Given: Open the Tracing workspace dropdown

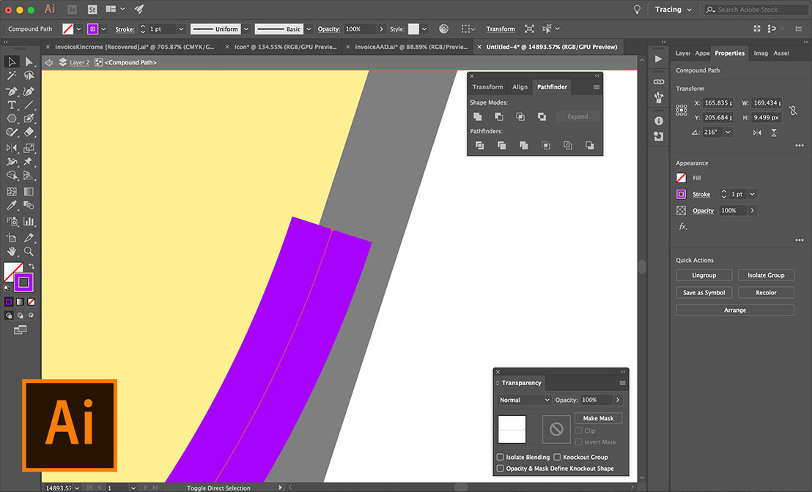Looking at the screenshot, I should click(673, 10).
